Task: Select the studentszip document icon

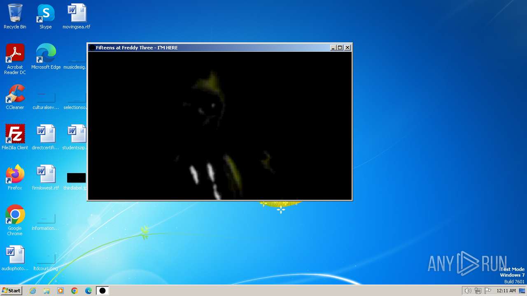Action: coord(76,137)
